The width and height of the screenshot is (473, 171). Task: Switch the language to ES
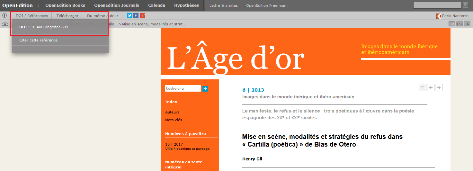tap(459, 24)
